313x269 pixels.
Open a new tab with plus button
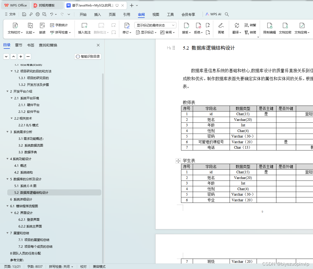pyautogui.click(x=132, y=5)
